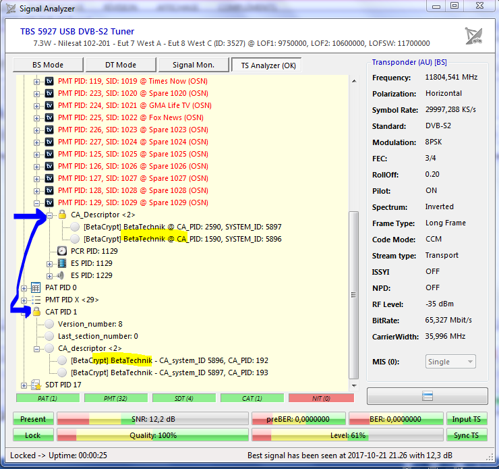Image resolution: width=499 pixels, height=469 pixels.
Task: Toggle the Lock status button
Action: click(x=33, y=435)
